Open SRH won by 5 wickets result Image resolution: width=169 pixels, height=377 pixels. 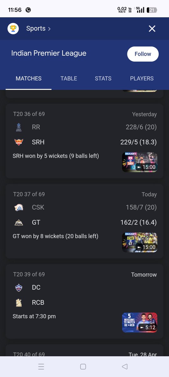pyautogui.click(x=56, y=156)
